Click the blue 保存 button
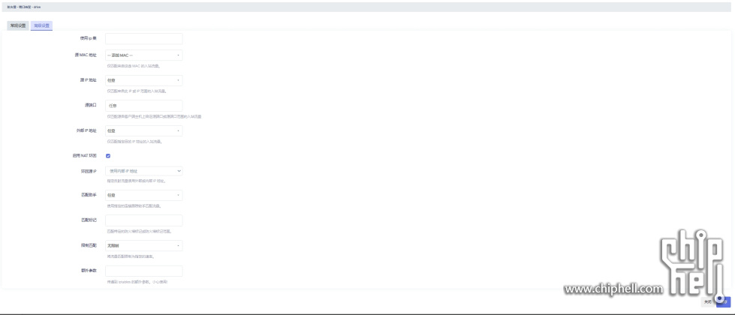Viewport: 735px width, 315px height. click(x=724, y=302)
